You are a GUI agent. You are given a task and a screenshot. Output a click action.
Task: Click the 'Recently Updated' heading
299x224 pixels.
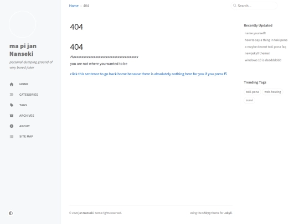click(x=258, y=25)
